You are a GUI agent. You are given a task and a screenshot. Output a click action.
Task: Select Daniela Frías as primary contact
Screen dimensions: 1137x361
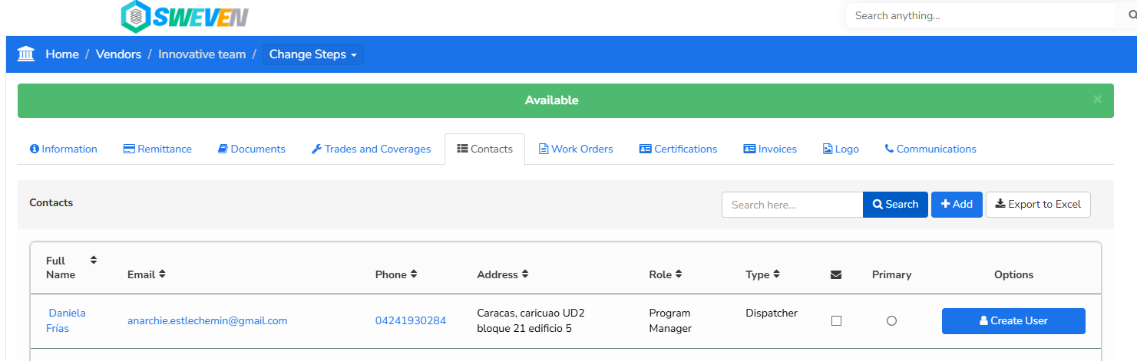point(891,321)
